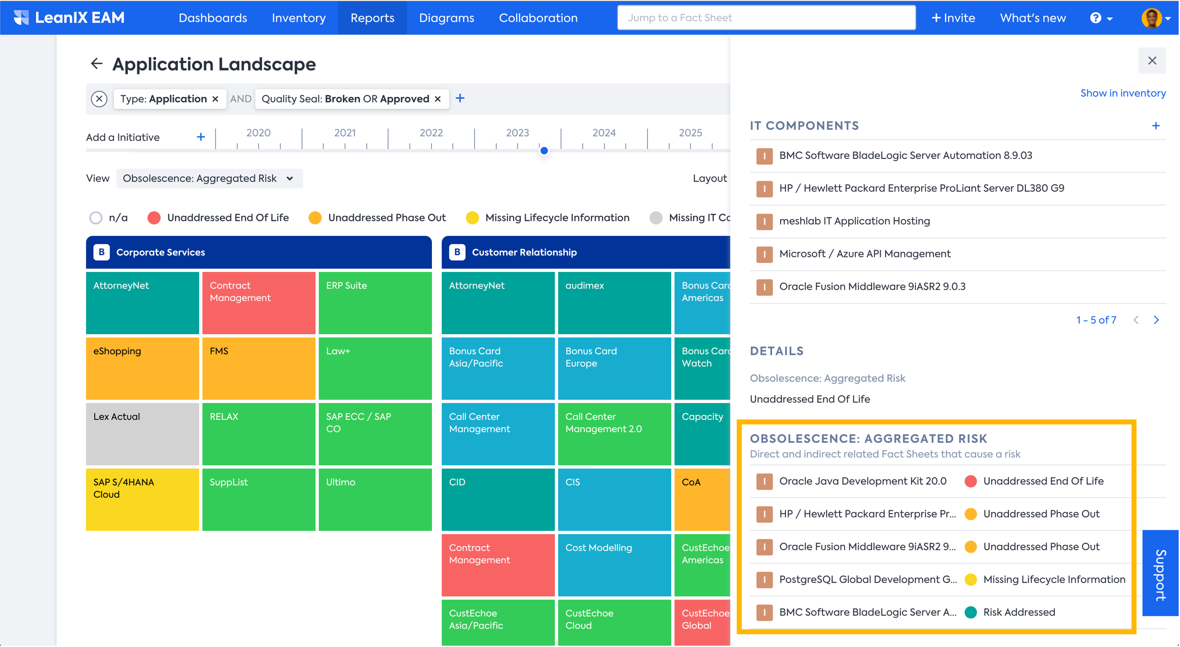Open the Obsolescence: Aggregated Risk view dropdown
The height and width of the screenshot is (647, 1180).
point(209,178)
